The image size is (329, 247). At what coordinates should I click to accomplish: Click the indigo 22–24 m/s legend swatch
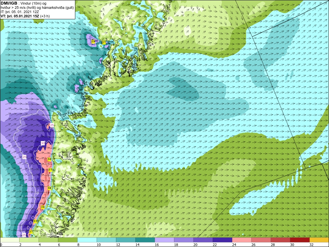(x=222, y=240)
